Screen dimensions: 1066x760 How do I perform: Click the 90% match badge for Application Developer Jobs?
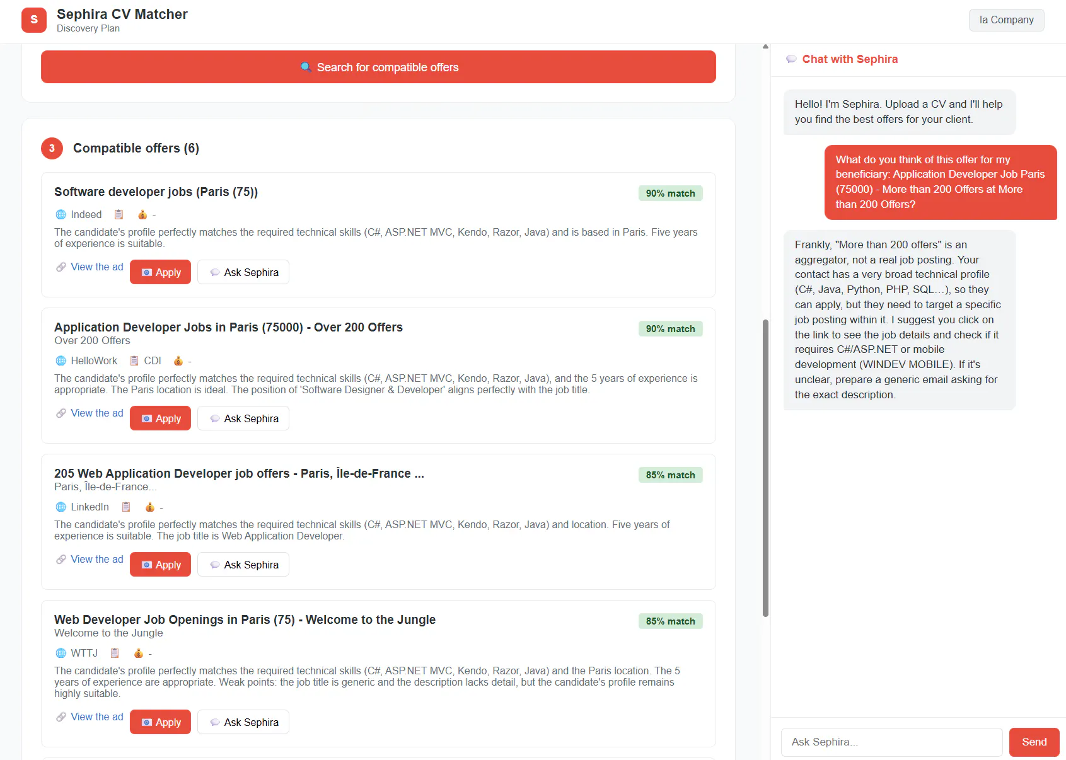pyautogui.click(x=670, y=329)
